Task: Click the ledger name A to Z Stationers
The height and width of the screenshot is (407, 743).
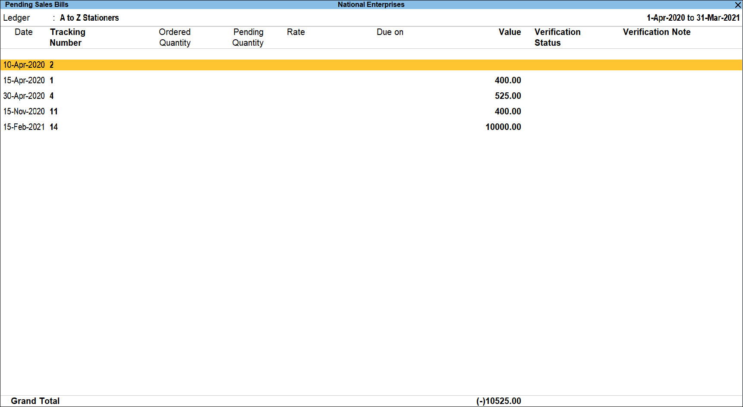Action: (89, 18)
